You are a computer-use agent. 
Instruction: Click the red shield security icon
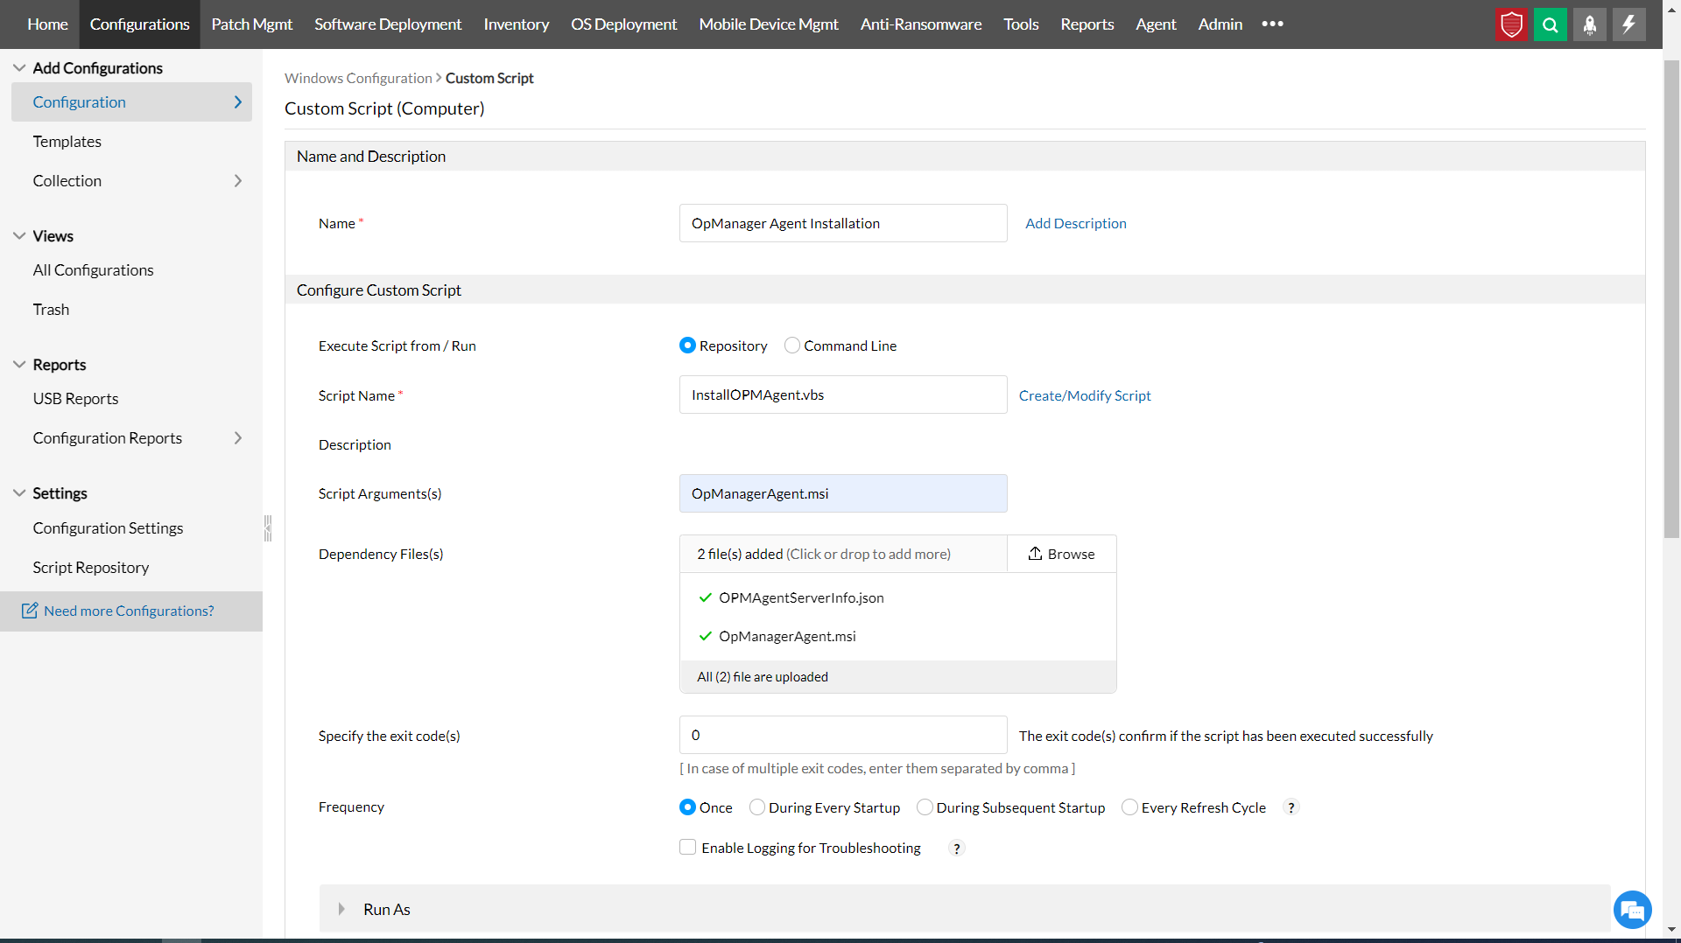(x=1511, y=24)
